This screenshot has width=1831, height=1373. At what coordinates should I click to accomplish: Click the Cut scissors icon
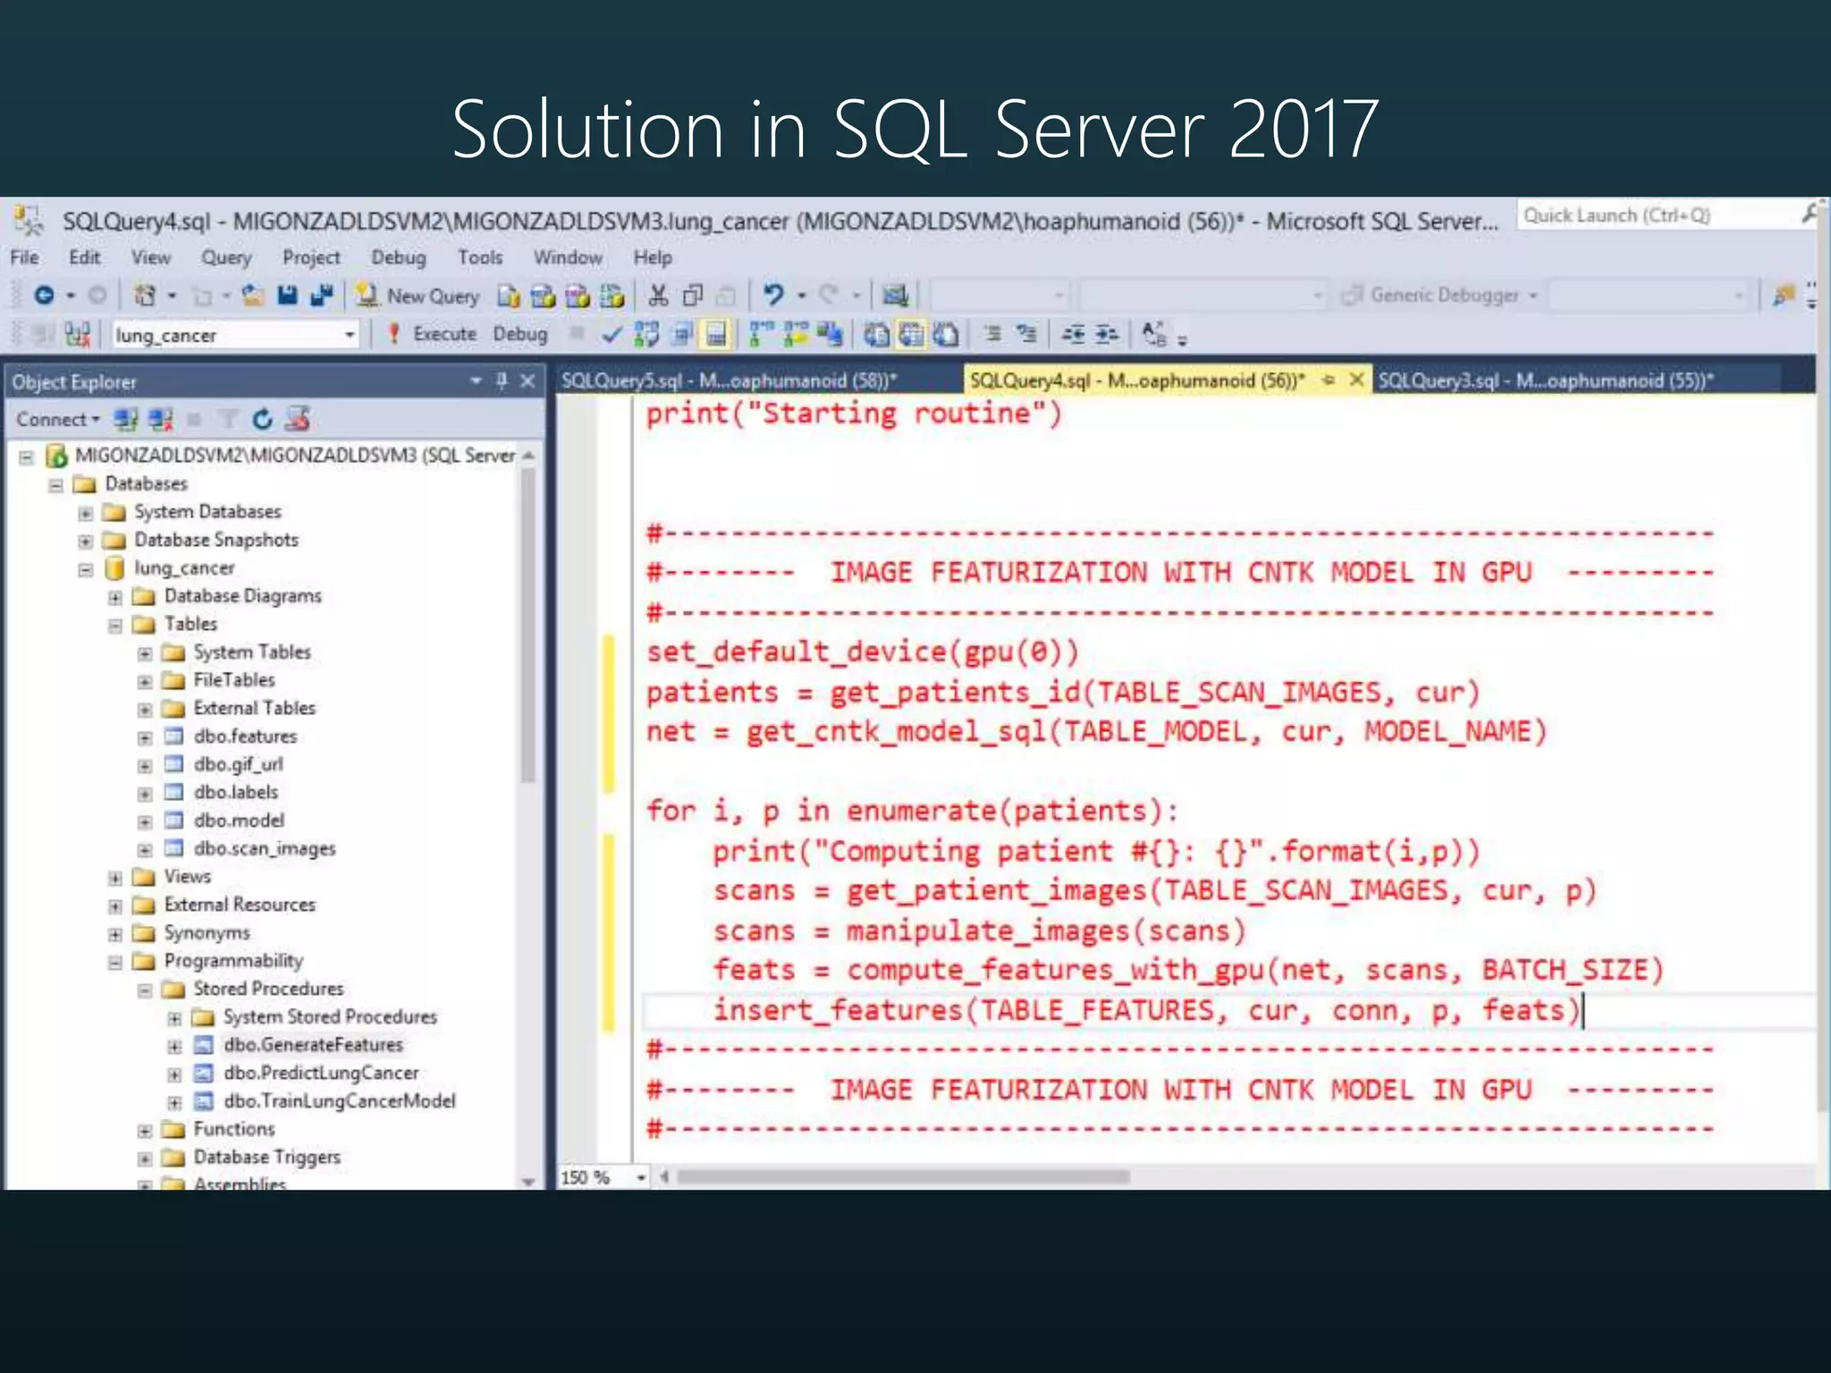[x=658, y=296]
